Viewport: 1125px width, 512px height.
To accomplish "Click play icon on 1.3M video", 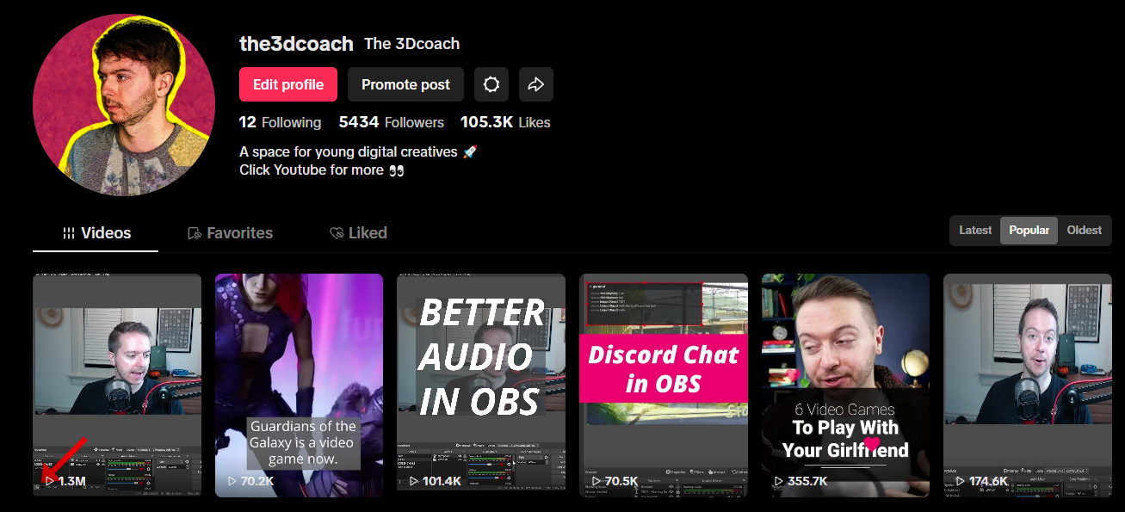I will point(50,481).
